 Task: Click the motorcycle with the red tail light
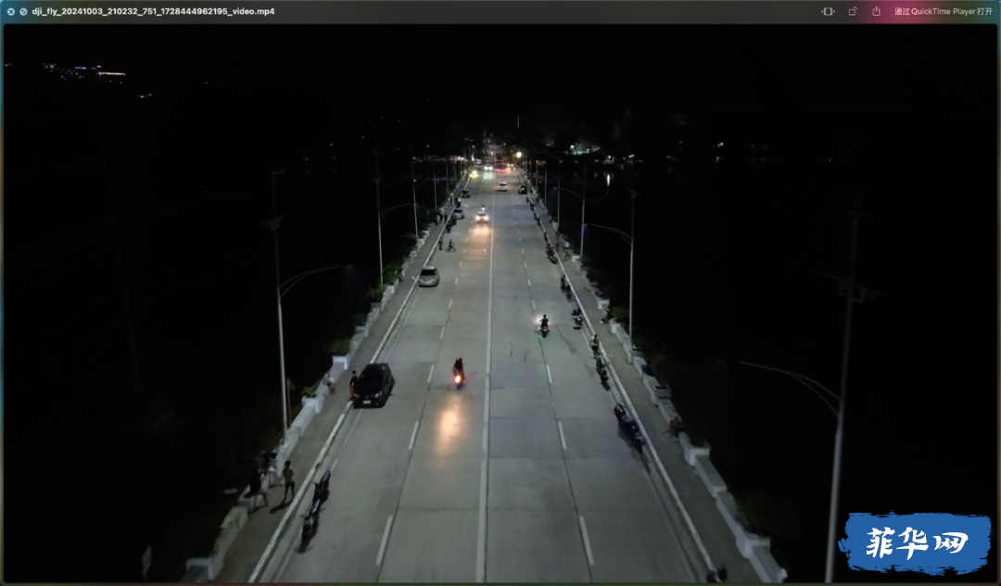[459, 374]
